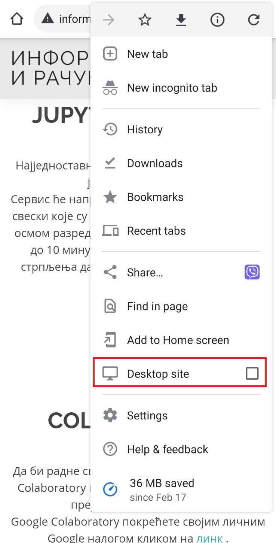
Task: Show Recent tabs
Action: tap(156, 231)
